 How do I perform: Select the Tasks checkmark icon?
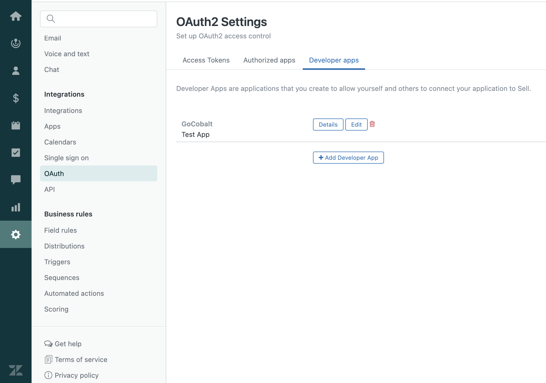pyautogui.click(x=16, y=153)
